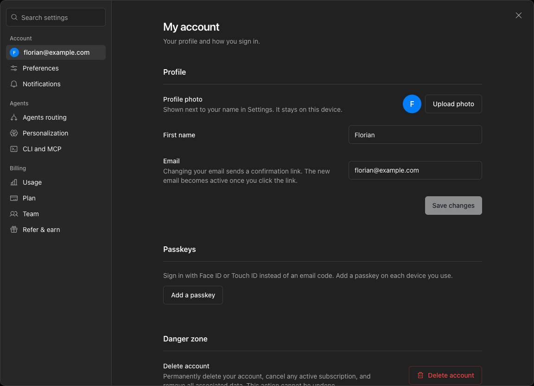Screen dimensions: 534x386
Task: Click the First name label
Action: point(179,135)
